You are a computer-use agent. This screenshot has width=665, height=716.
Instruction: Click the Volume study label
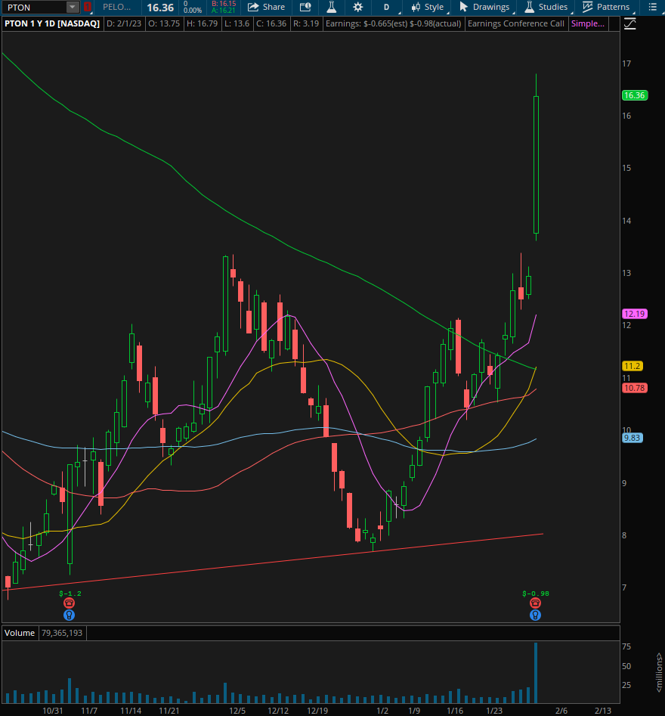tap(20, 633)
